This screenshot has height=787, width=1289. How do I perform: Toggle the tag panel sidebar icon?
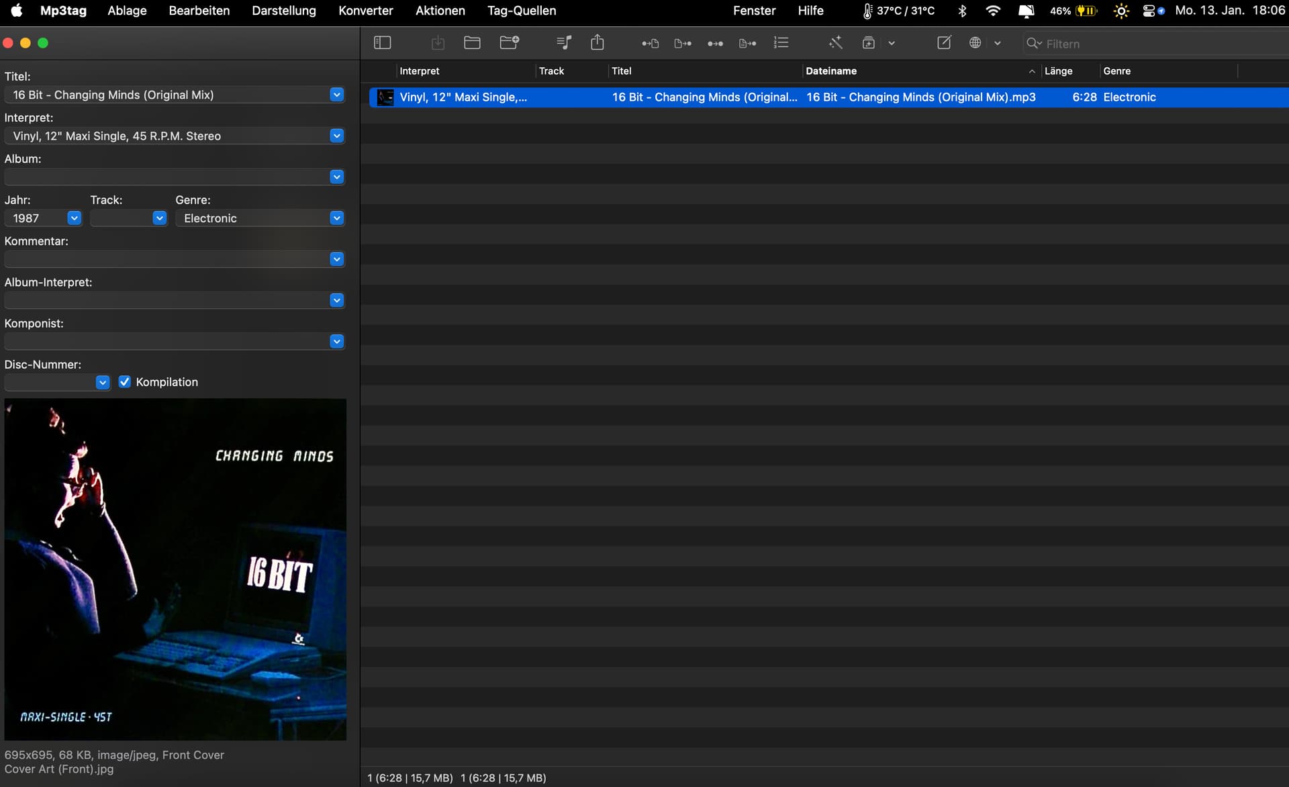[382, 43]
